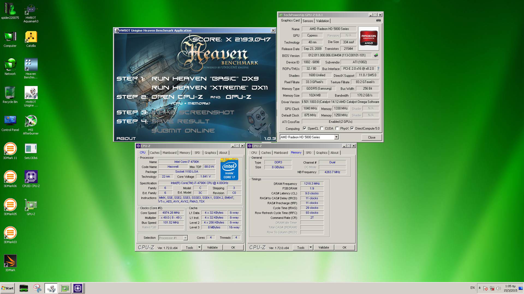
Task: Click EN language indicator
Action: (472, 288)
